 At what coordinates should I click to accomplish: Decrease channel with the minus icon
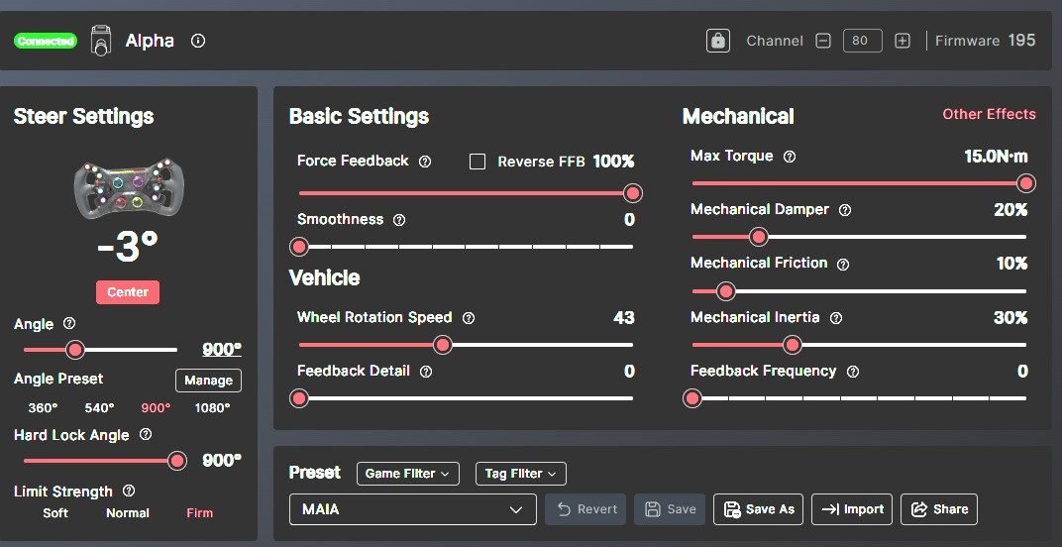[x=823, y=41]
